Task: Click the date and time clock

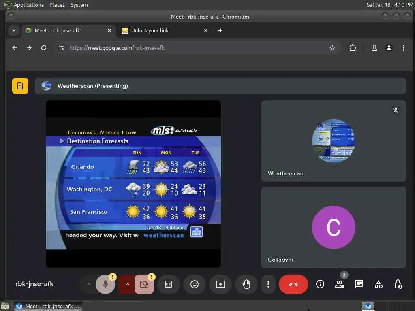Action: pos(389,5)
